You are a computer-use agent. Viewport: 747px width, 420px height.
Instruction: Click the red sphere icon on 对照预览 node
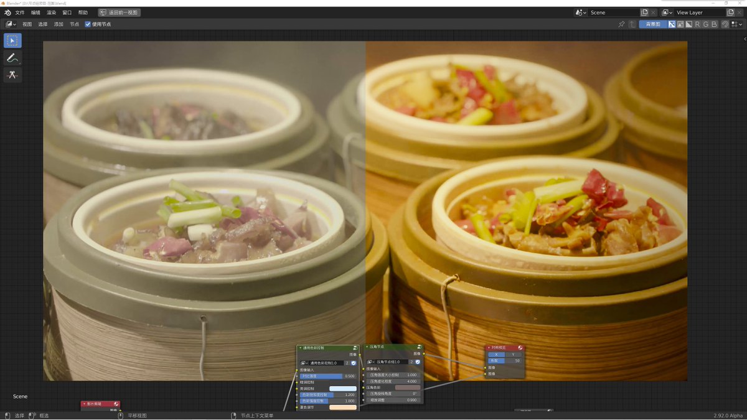[520, 348]
